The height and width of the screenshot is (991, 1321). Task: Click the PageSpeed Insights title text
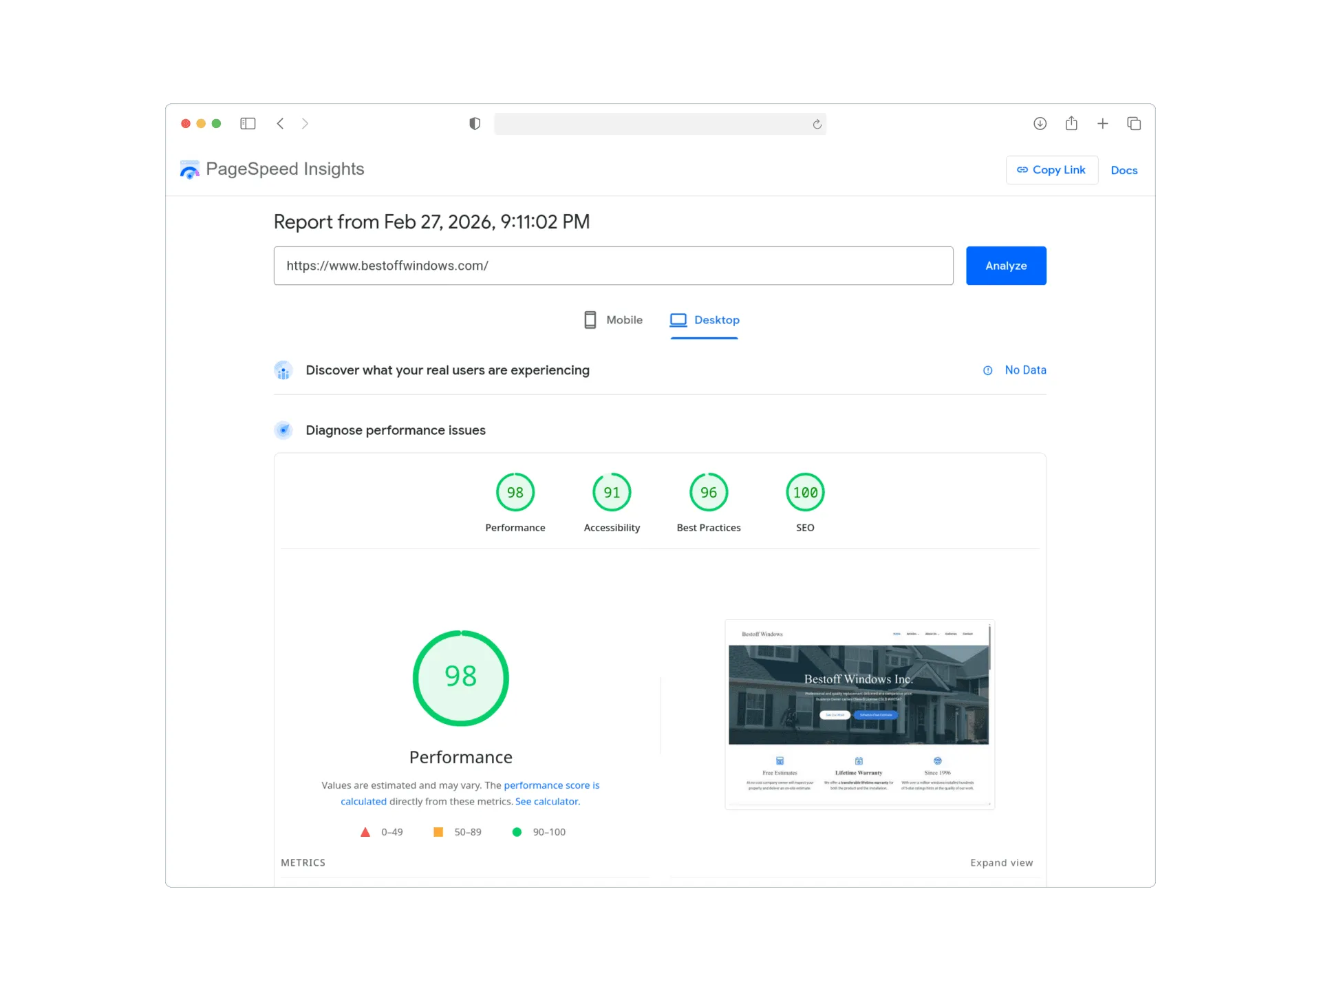(x=285, y=169)
